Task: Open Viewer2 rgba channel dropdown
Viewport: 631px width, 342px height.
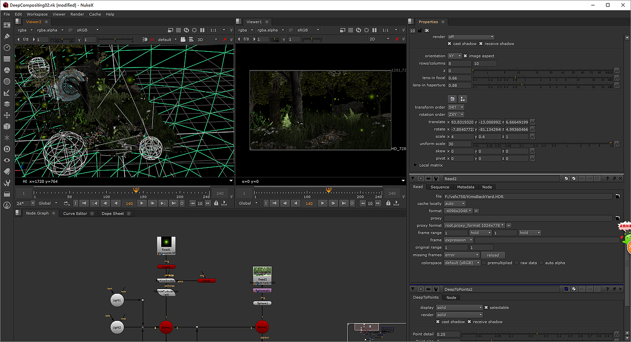Action: click(x=25, y=30)
